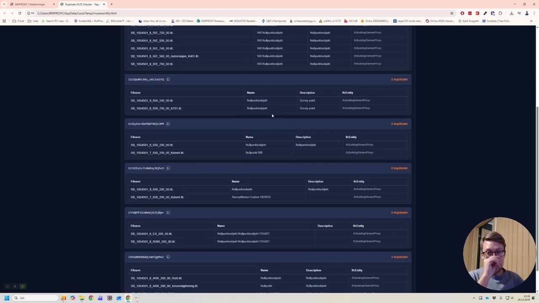This screenshot has width=539, height=303.
Task: Select file SB_1004501_8_ARK_200_00_InnvendigBetong.ifc
Action: coord(164,286)
